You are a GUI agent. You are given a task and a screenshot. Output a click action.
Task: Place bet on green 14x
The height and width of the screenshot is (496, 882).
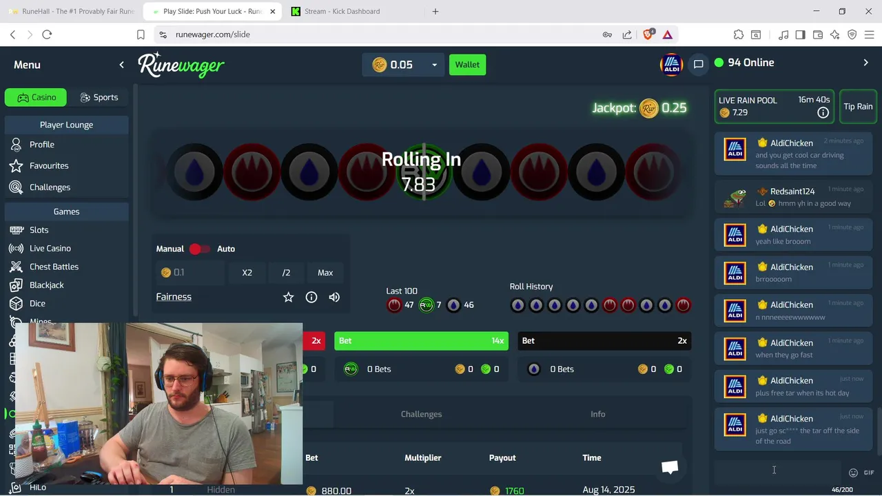[x=421, y=341]
